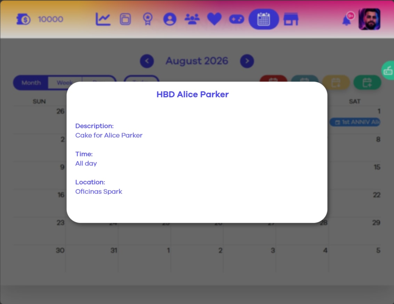Click the 10000 balance amount

tap(50, 19)
